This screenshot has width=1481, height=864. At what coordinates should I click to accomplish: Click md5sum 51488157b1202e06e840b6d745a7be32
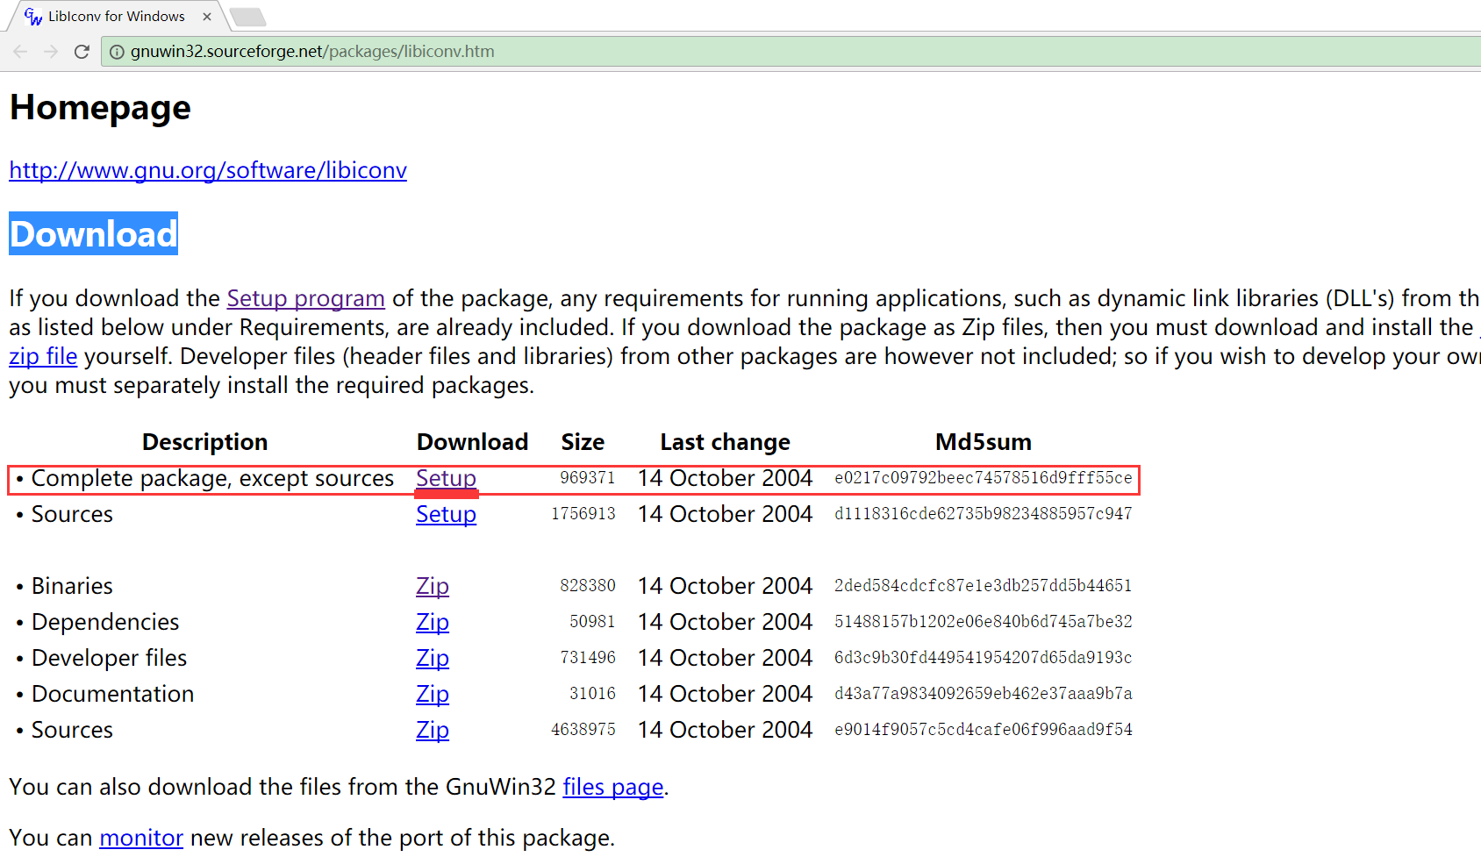pos(984,622)
